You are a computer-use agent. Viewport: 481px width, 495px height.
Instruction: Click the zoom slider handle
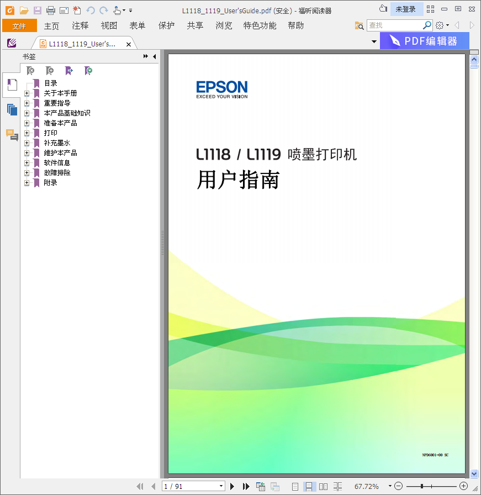click(422, 486)
